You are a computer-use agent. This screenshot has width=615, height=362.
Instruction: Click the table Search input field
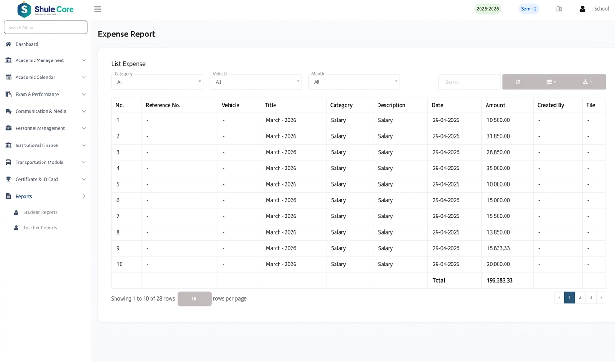[x=469, y=82]
